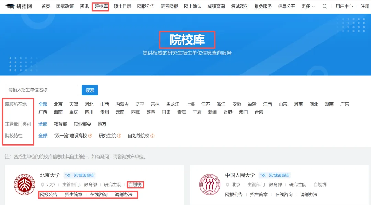Filter by location 四川
Viewport: 371px width, 205px height.
coord(89,112)
